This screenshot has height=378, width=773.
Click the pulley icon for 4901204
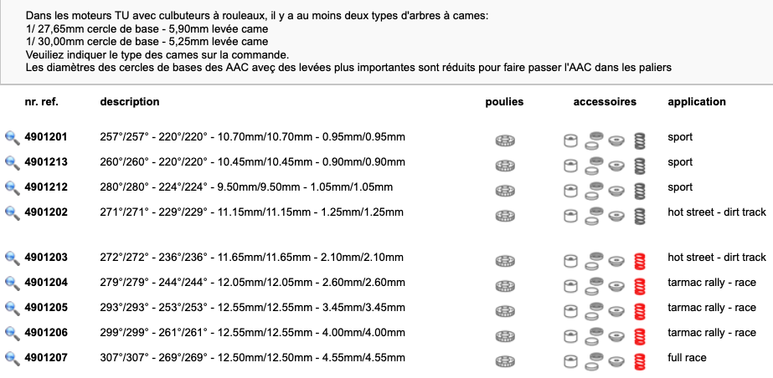coord(505,286)
